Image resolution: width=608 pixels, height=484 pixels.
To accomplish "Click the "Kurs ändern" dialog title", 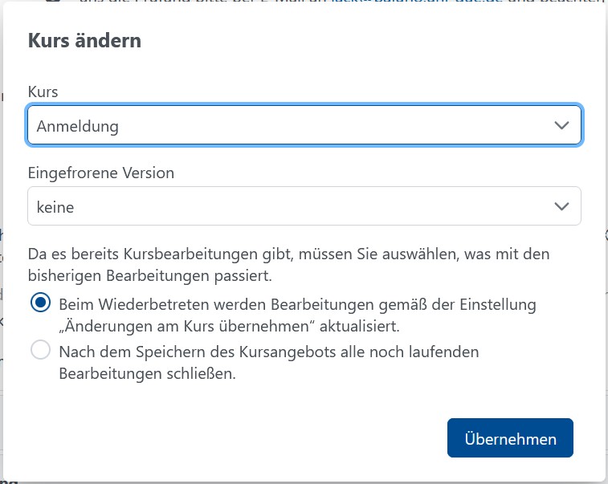I will 84,40.
